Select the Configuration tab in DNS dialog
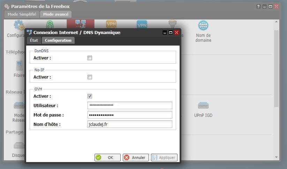The width and height of the screenshot is (287, 169). tap(58, 40)
